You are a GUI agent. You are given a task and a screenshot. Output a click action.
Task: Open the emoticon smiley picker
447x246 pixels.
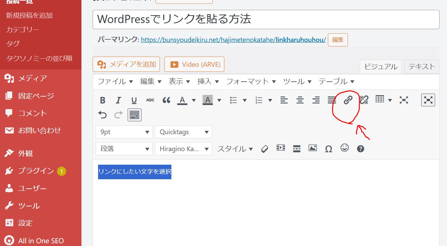[344, 148]
